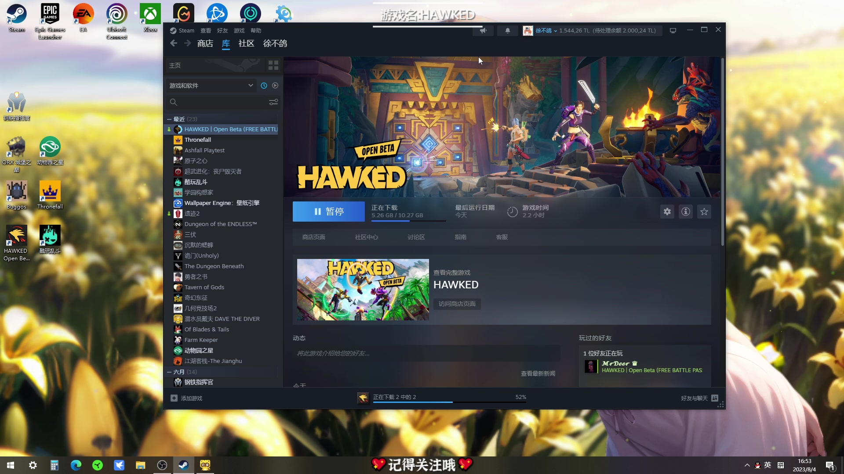Screen dimensions: 844x474
Task: Click the 添加游戏 button
Action: pos(187,398)
